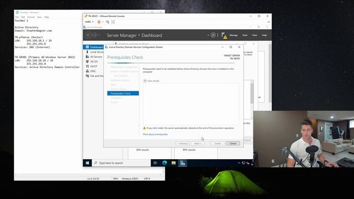Open Notepad File menu
Image resolution: width=354 pixels, height=199 pixels.
coord(17,17)
